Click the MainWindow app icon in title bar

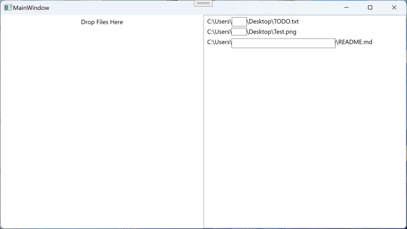click(x=8, y=8)
